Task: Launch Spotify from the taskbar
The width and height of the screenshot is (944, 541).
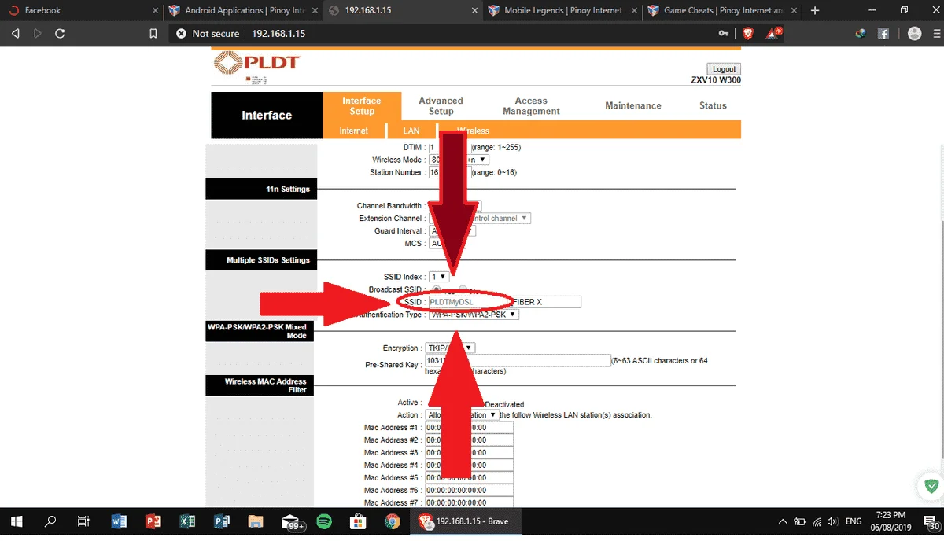Action: pos(323,521)
